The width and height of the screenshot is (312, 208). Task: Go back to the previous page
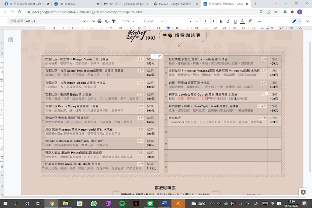(5, 12)
